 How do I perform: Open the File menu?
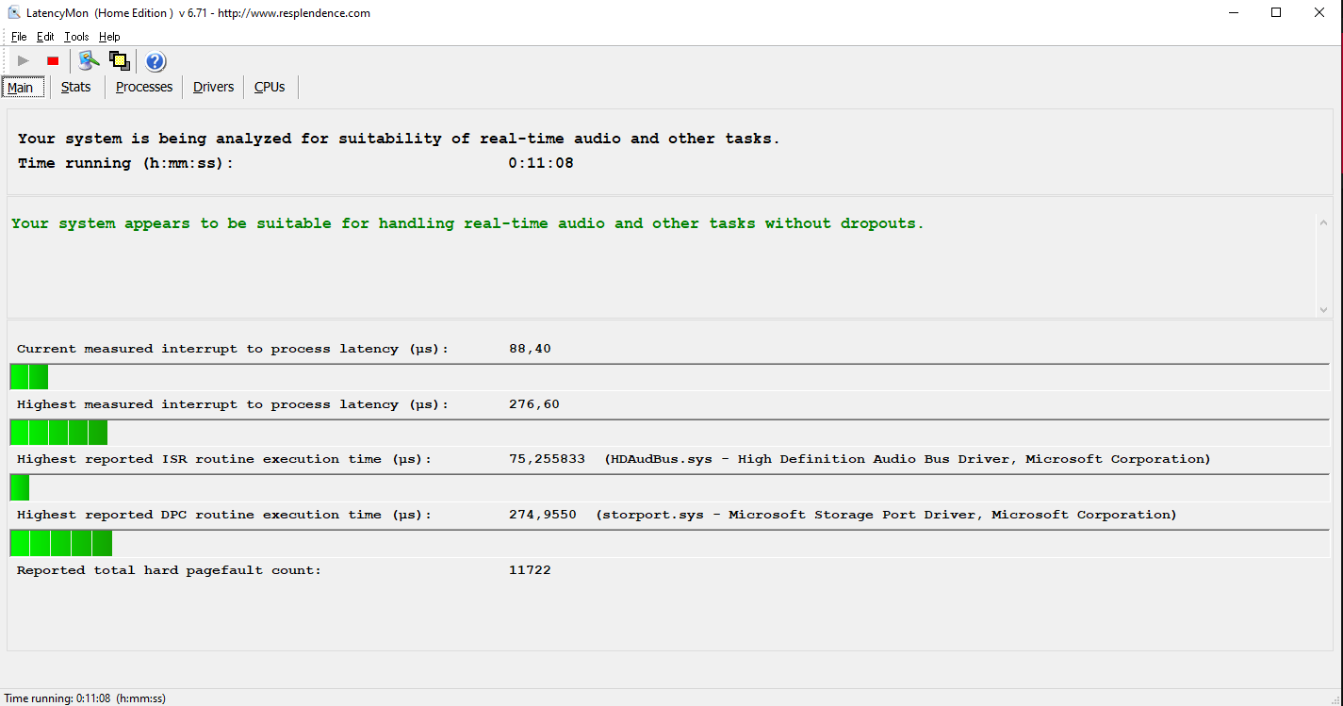point(19,37)
